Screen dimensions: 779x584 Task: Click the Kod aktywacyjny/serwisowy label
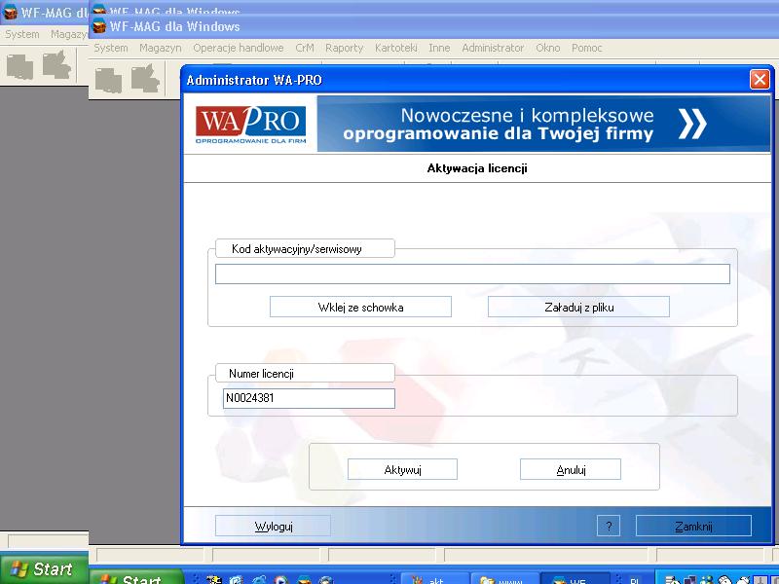(297, 249)
